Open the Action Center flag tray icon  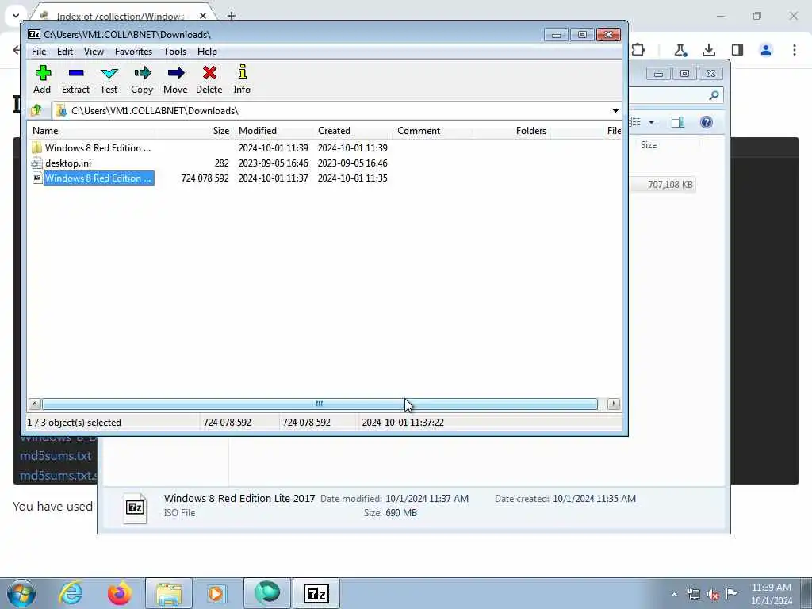[731, 593]
